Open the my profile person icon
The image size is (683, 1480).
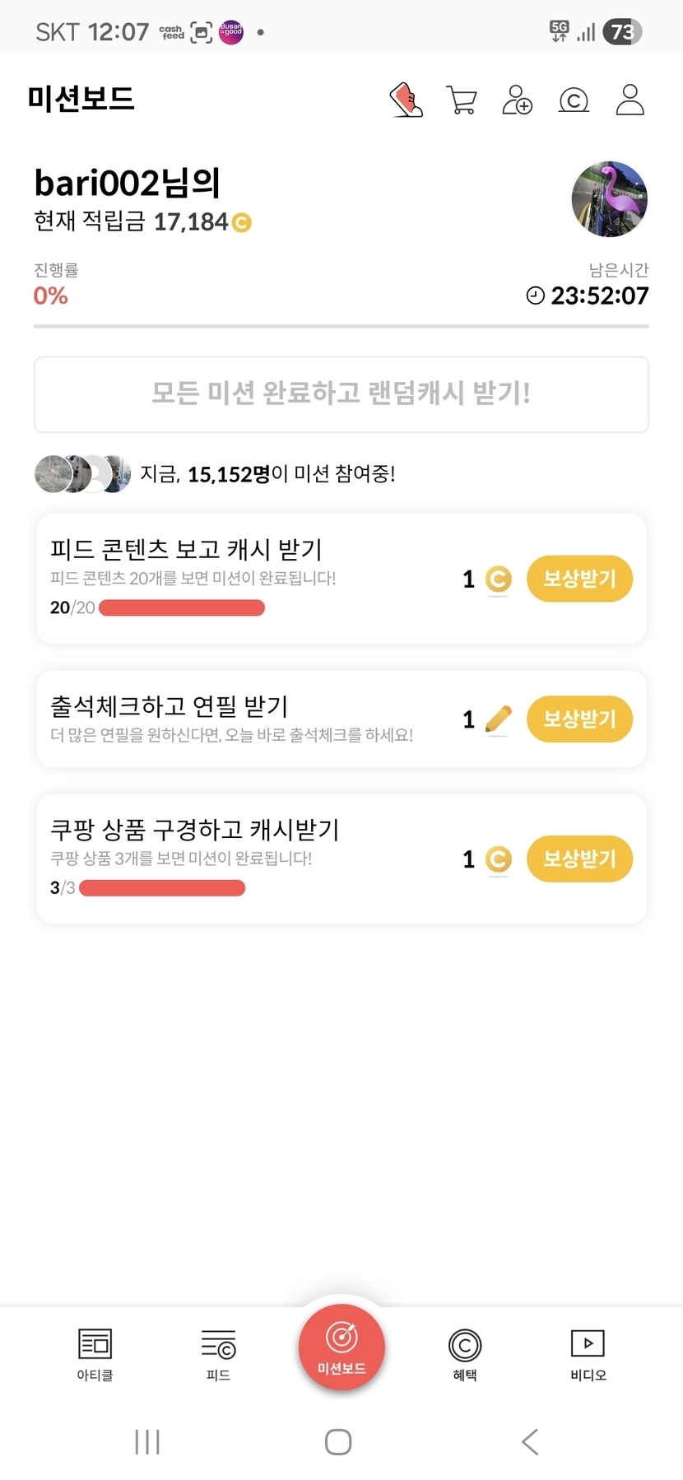pyautogui.click(x=630, y=100)
